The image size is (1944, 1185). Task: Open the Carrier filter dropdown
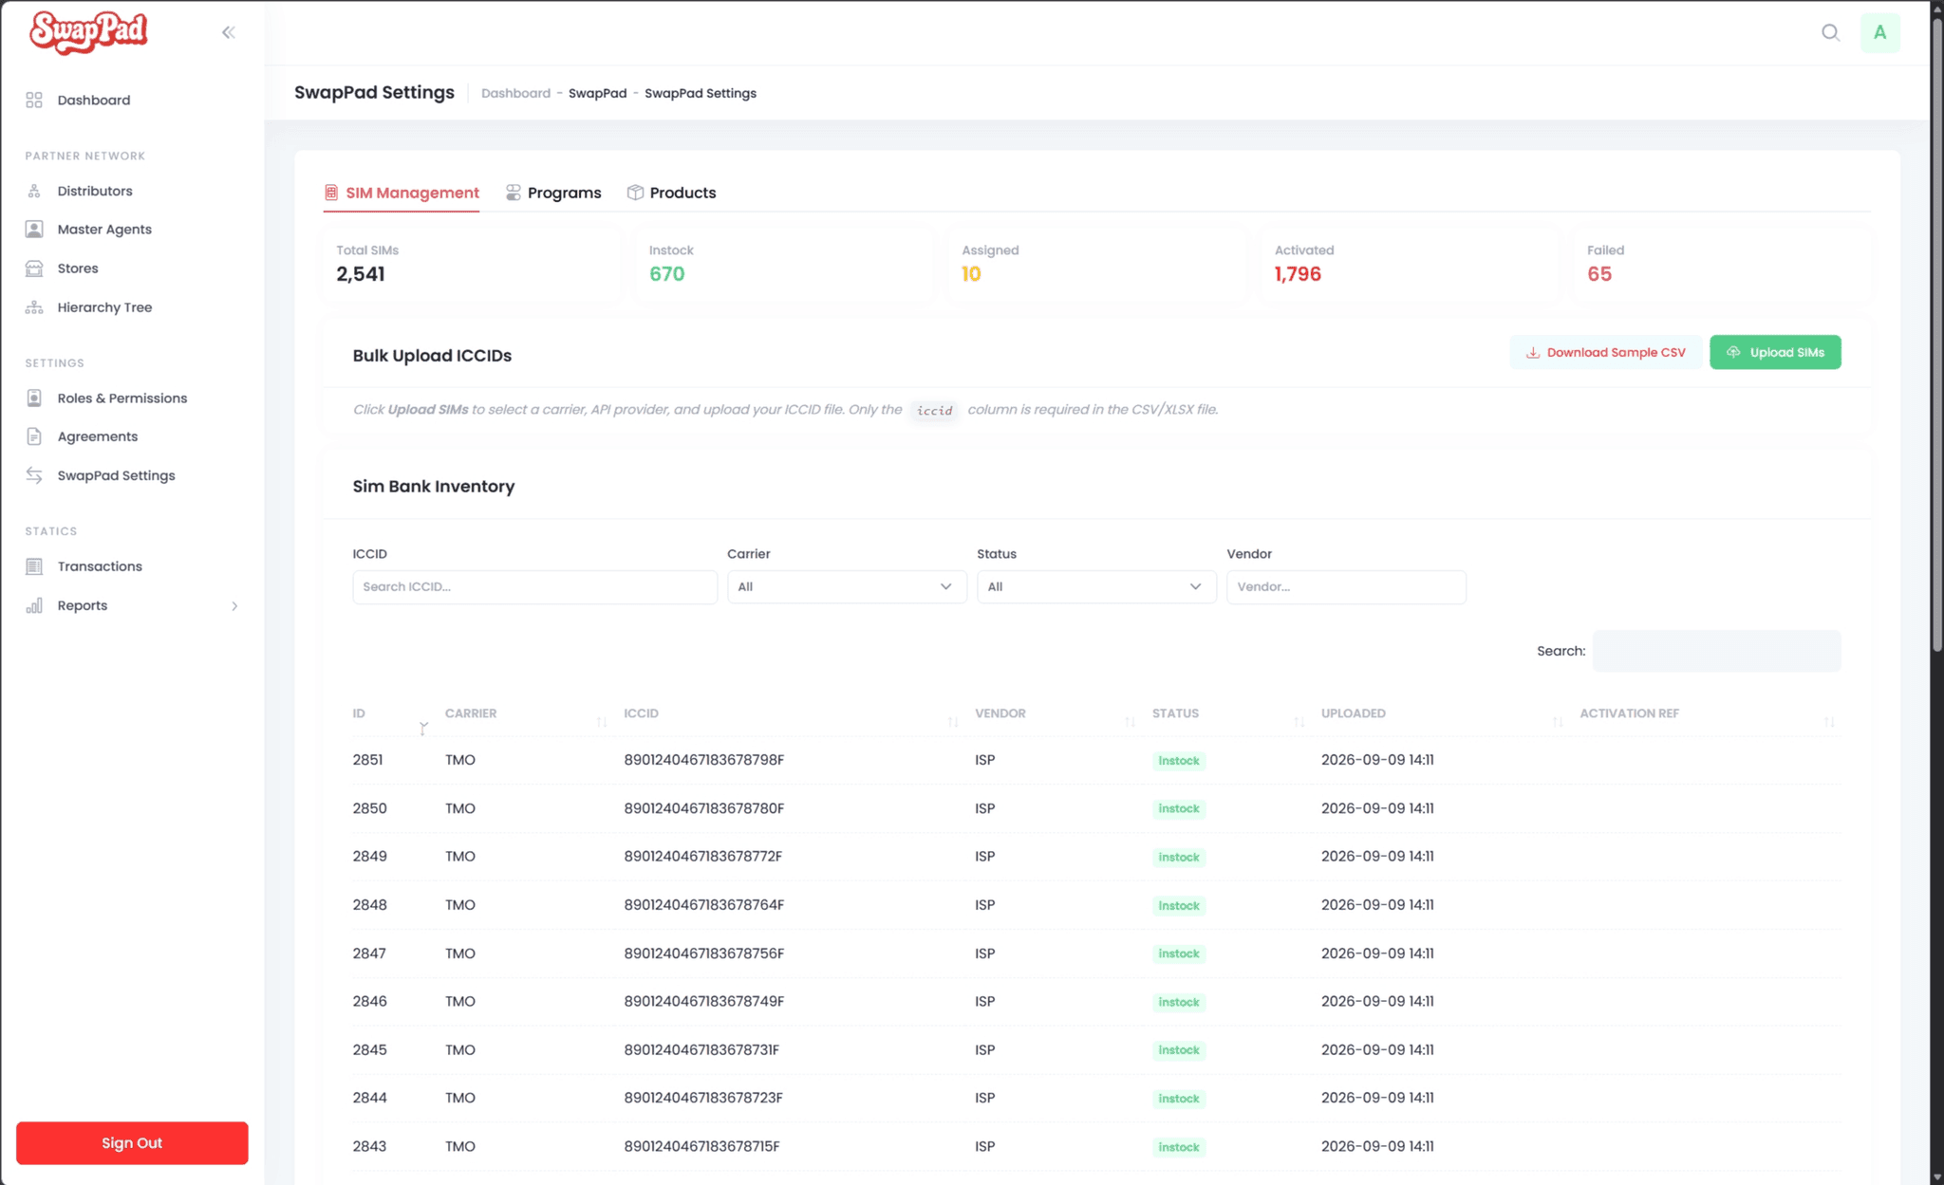pyautogui.click(x=847, y=587)
